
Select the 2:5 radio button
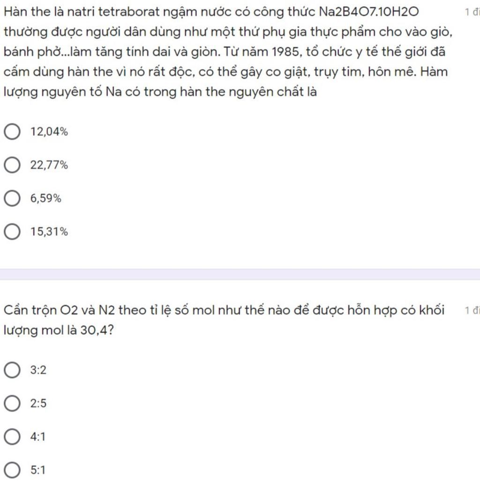click(x=12, y=403)
